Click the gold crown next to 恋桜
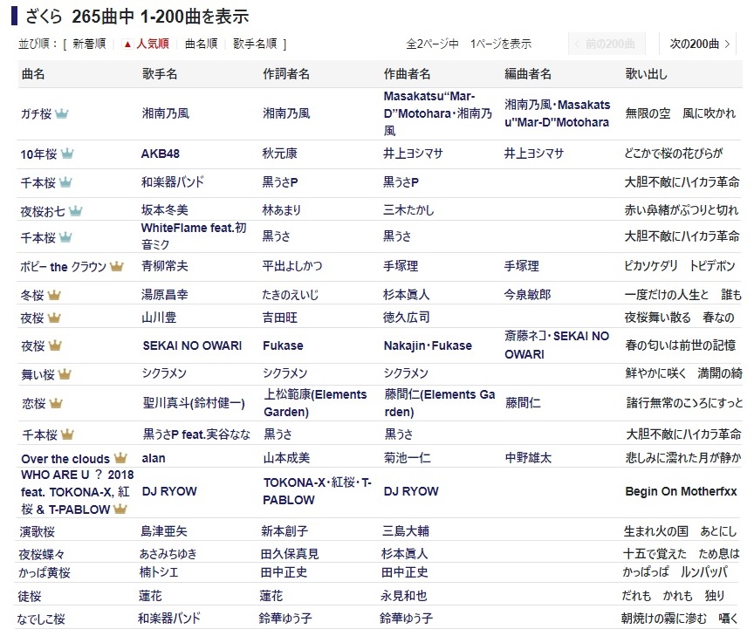Screen dimensions: 754x636 pos(56,403)
